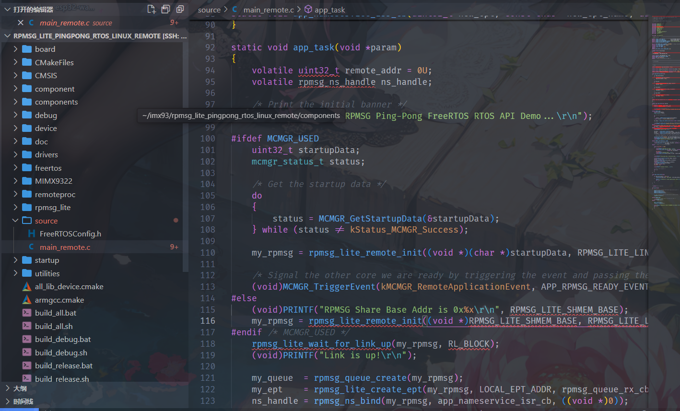Open build_release.sh file
The image size is (680, 411).
pyautogui.click(x=62, y=379)
